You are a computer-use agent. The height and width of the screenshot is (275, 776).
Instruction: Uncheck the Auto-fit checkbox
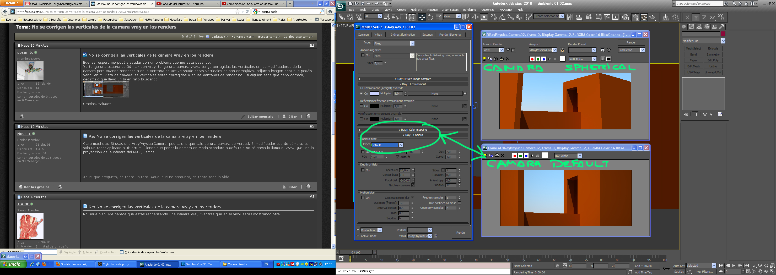[x=397, y=157]
